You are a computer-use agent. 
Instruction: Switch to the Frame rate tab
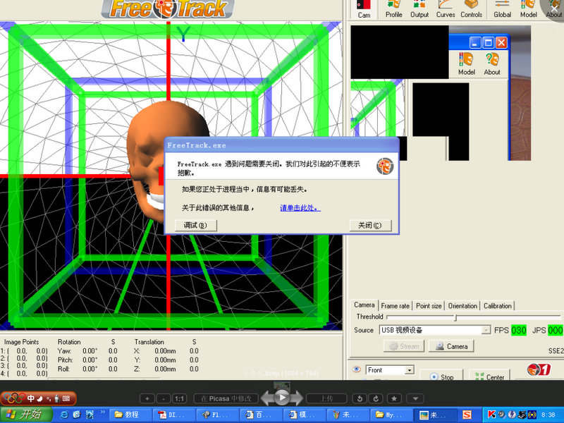point(395,306)
